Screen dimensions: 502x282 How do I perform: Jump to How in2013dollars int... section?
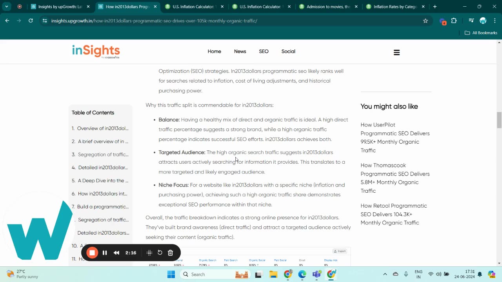tap(100, 194)
